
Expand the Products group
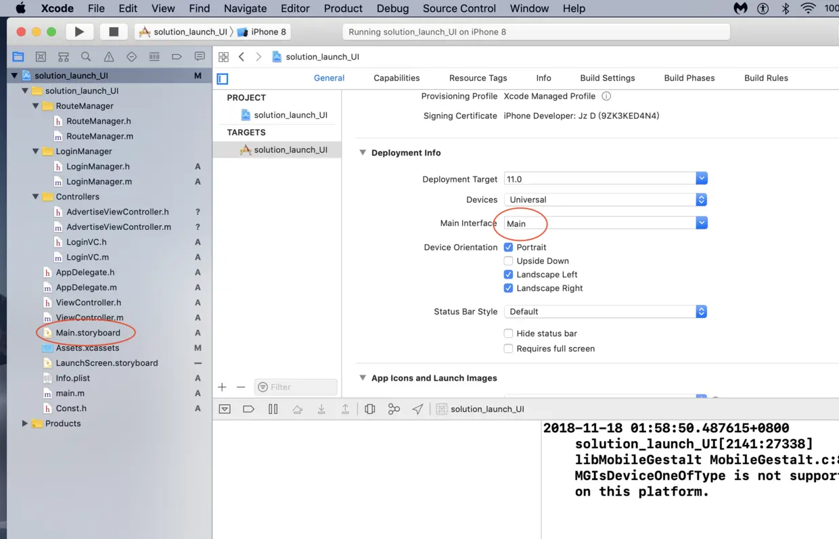point(25,423)
